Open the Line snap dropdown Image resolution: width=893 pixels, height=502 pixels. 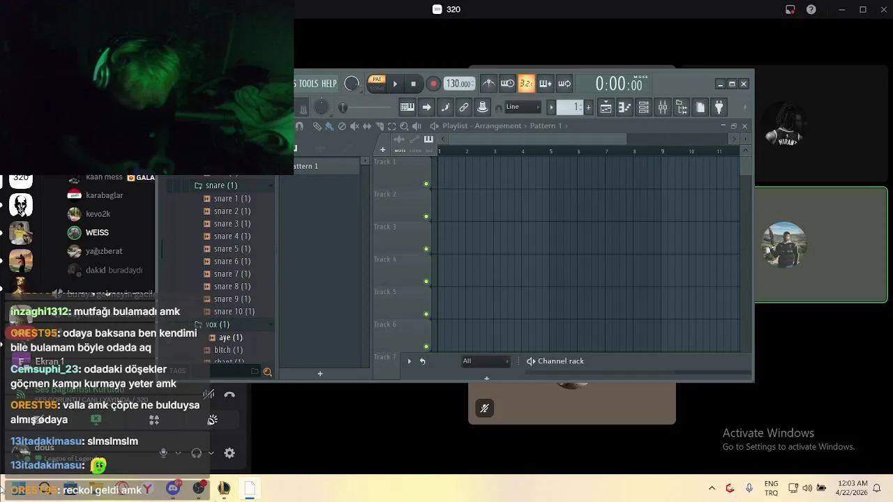523,107
